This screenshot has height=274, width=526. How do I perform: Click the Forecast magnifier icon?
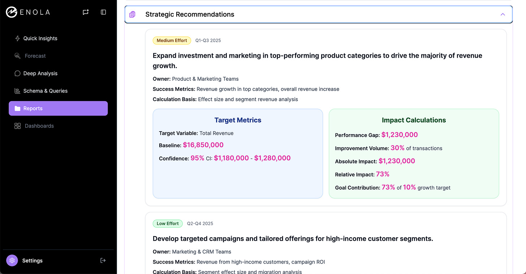[x=17, y=56]
